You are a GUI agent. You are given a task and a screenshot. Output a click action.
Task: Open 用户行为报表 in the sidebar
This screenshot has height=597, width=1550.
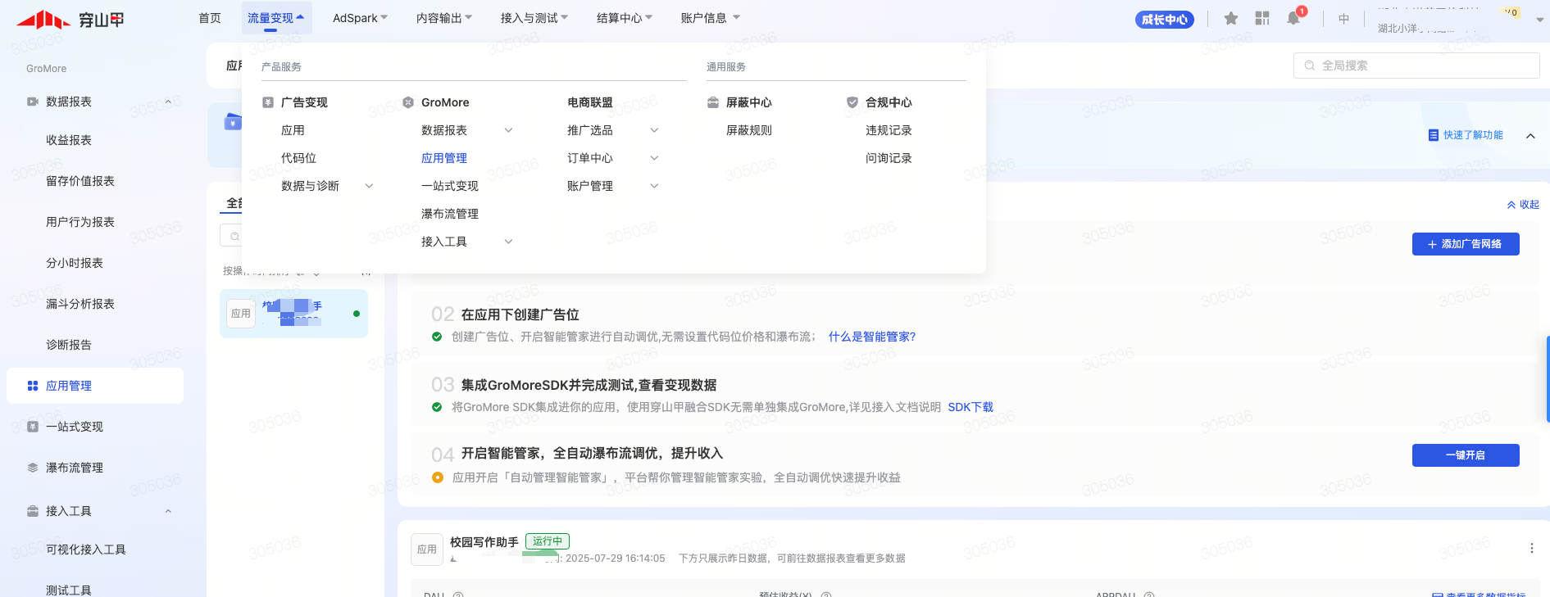(x=80, y=222)
